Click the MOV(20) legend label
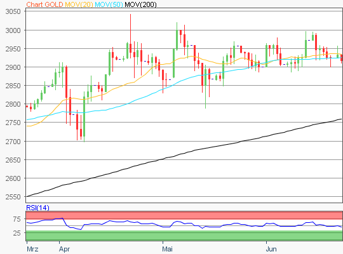 click(x=79, y=4)
